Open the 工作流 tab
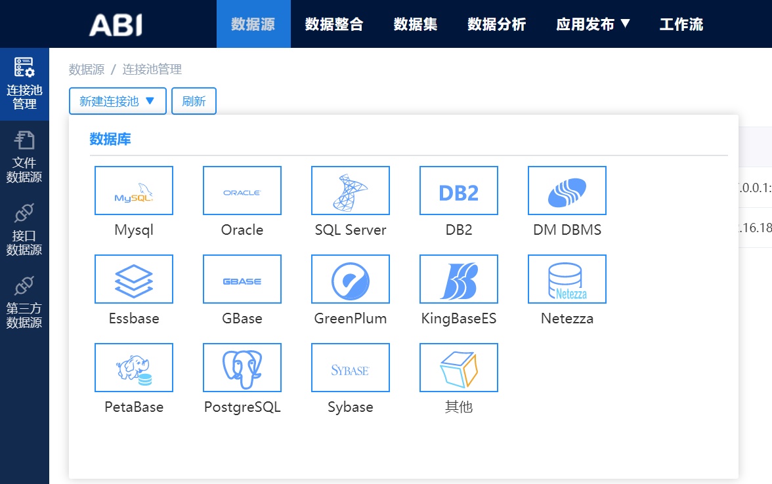This screenshot has width=772, height=484. (x=681, y=24)
